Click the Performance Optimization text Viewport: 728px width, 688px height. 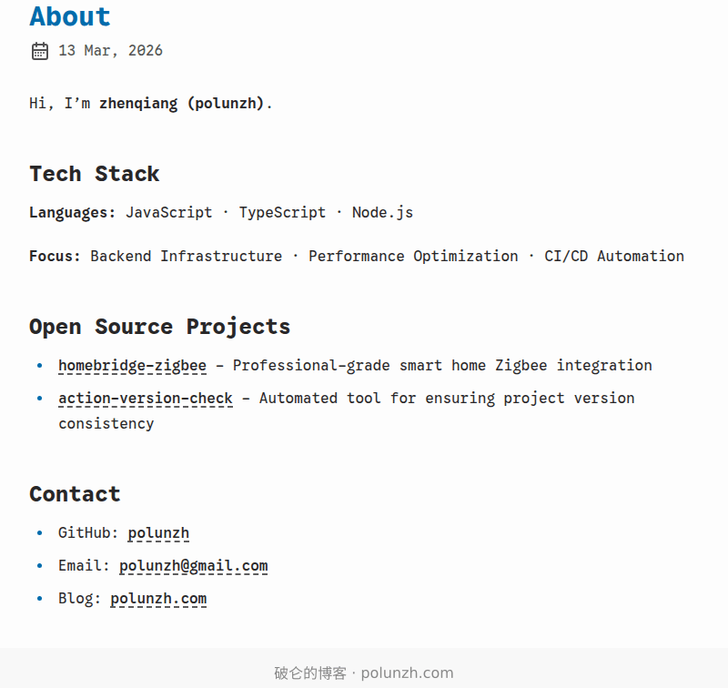tap(413, 257)
